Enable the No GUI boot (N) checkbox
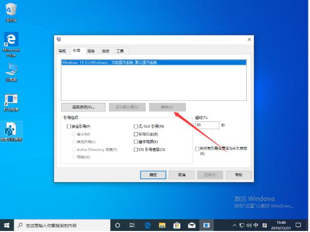The height and width of the screenshot is (232, 310). coord(136,127)
